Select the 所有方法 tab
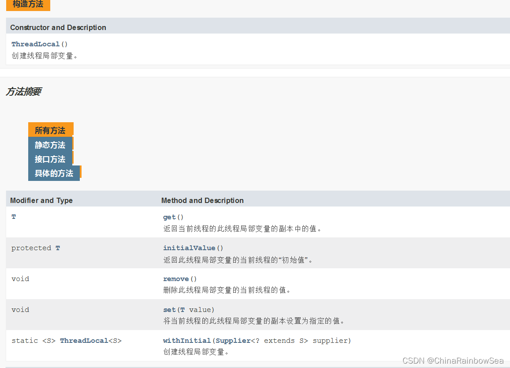The image size is (510, 368). 50,130
